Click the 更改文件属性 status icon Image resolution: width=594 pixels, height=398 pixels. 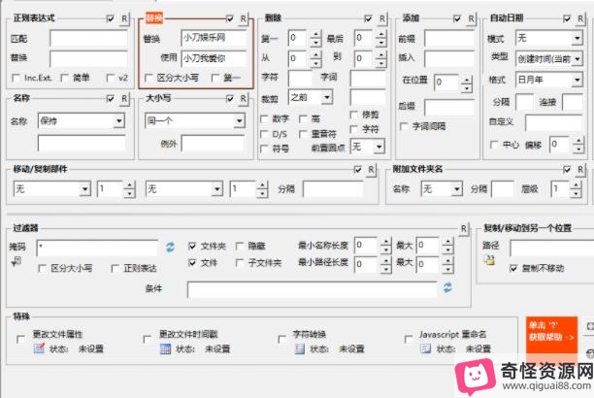40,348
